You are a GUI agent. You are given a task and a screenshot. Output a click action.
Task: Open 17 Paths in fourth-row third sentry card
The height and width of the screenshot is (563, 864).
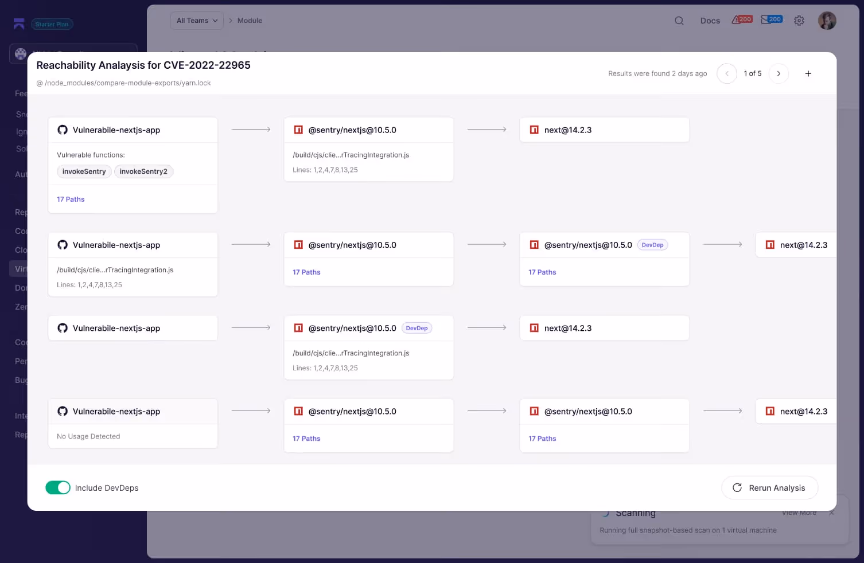[542, 439]
